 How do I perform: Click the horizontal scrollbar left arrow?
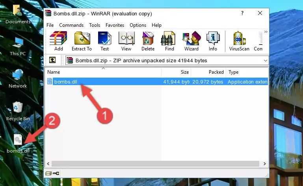tap(48, 164)
